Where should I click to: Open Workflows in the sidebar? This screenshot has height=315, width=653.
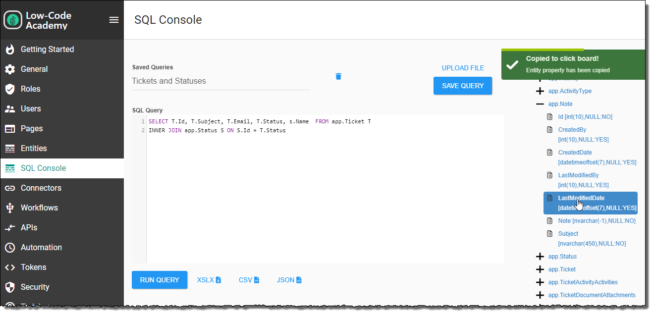(x=62, y=208)
